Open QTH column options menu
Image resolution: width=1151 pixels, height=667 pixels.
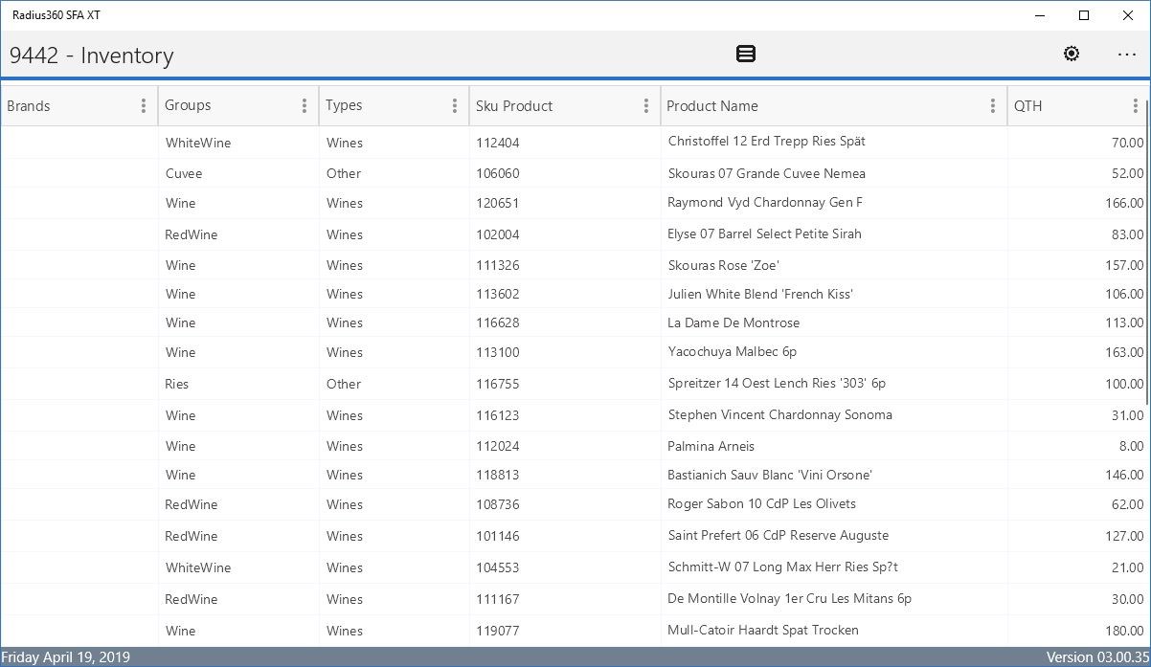[x=1136, y=106]
